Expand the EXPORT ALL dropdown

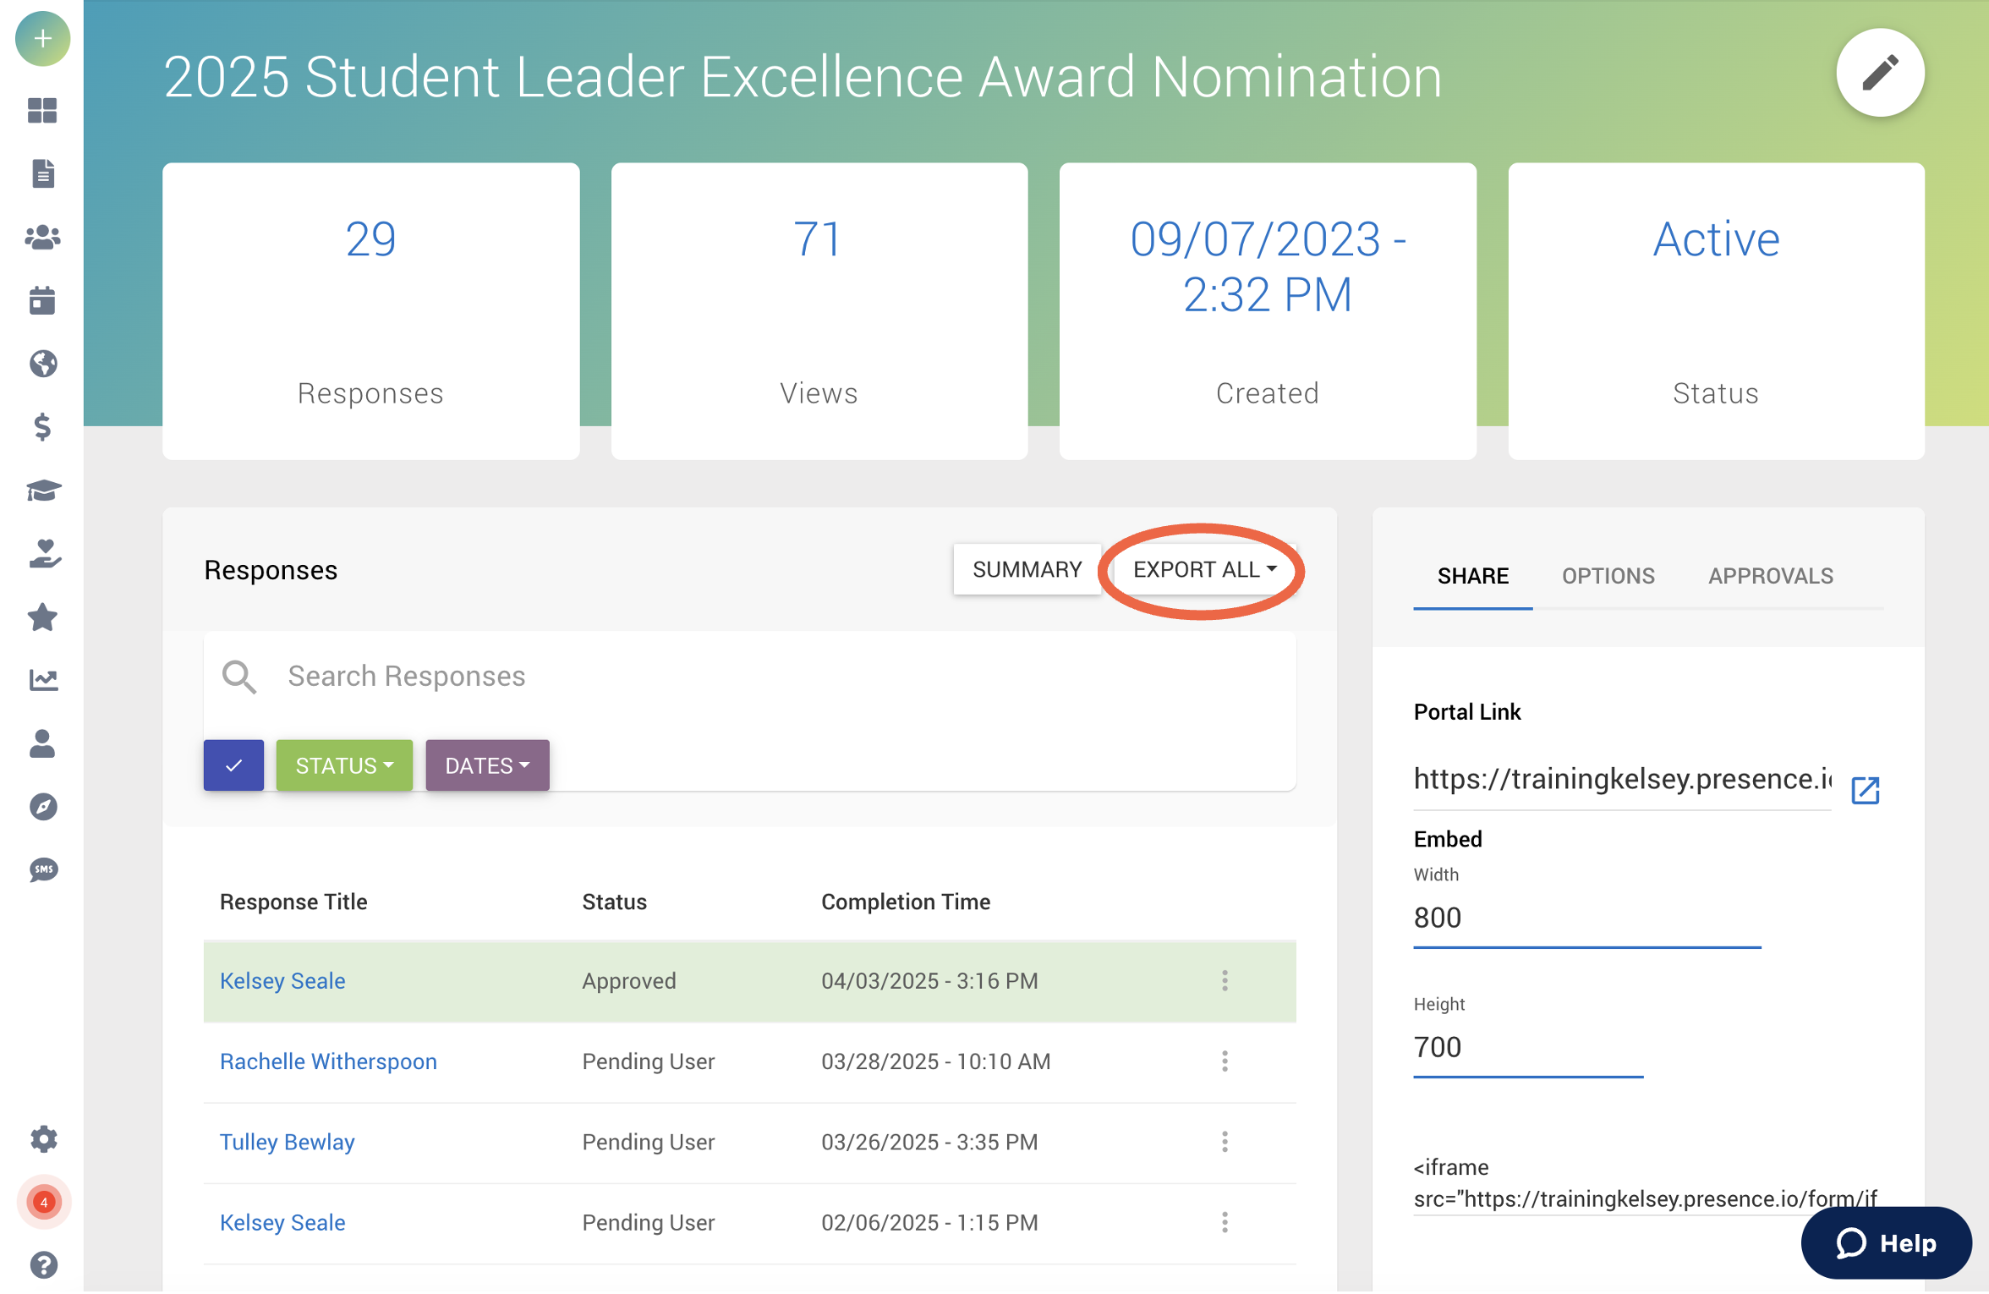[x=1204, y=570]
